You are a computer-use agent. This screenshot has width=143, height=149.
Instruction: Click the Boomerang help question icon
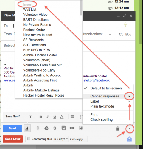pyautogui.click(x=129, y=139)
